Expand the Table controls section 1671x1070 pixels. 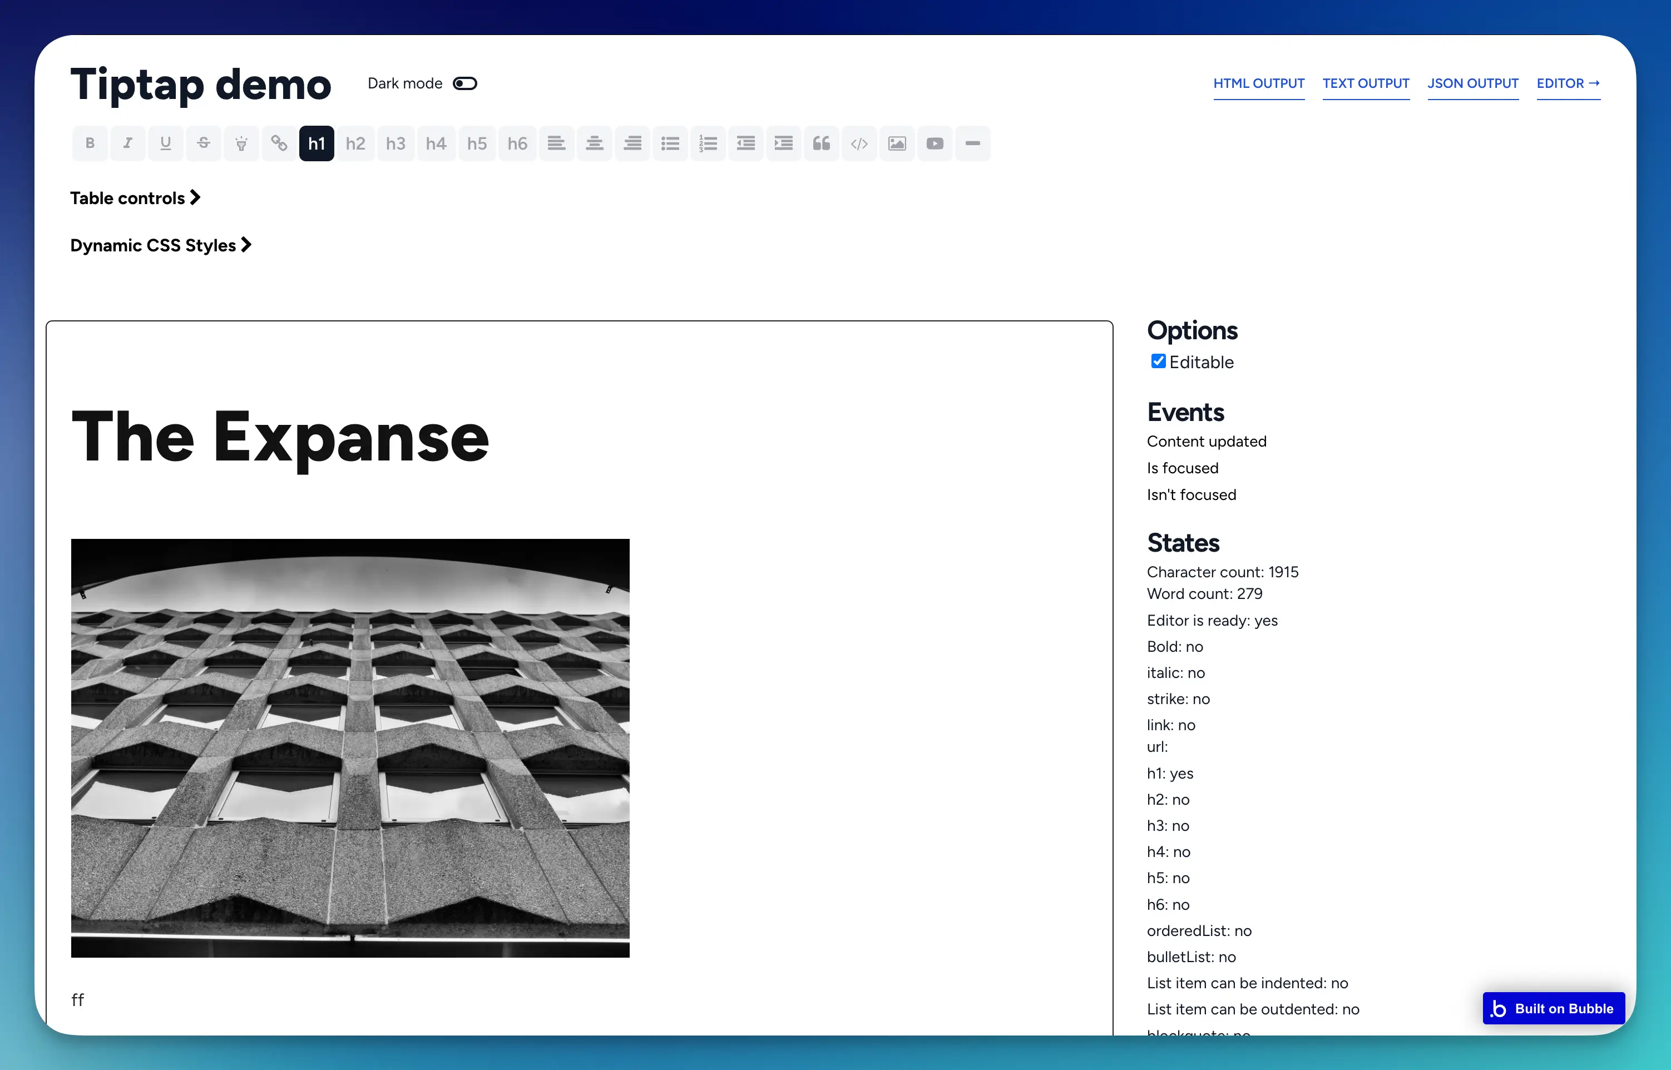pos(135,198)
